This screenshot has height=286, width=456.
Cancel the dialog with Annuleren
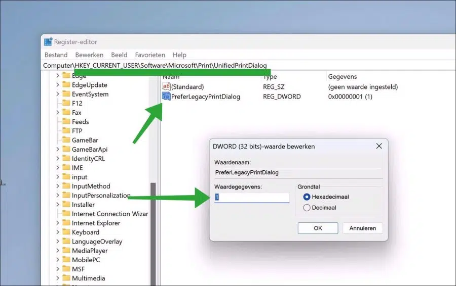363,228
